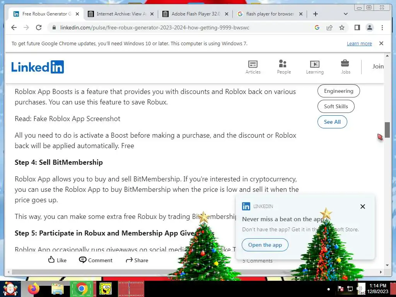Image resolution: width=396 pixels, height=297 pixels.
Task: Open the Learn more link
Action: 359,43
